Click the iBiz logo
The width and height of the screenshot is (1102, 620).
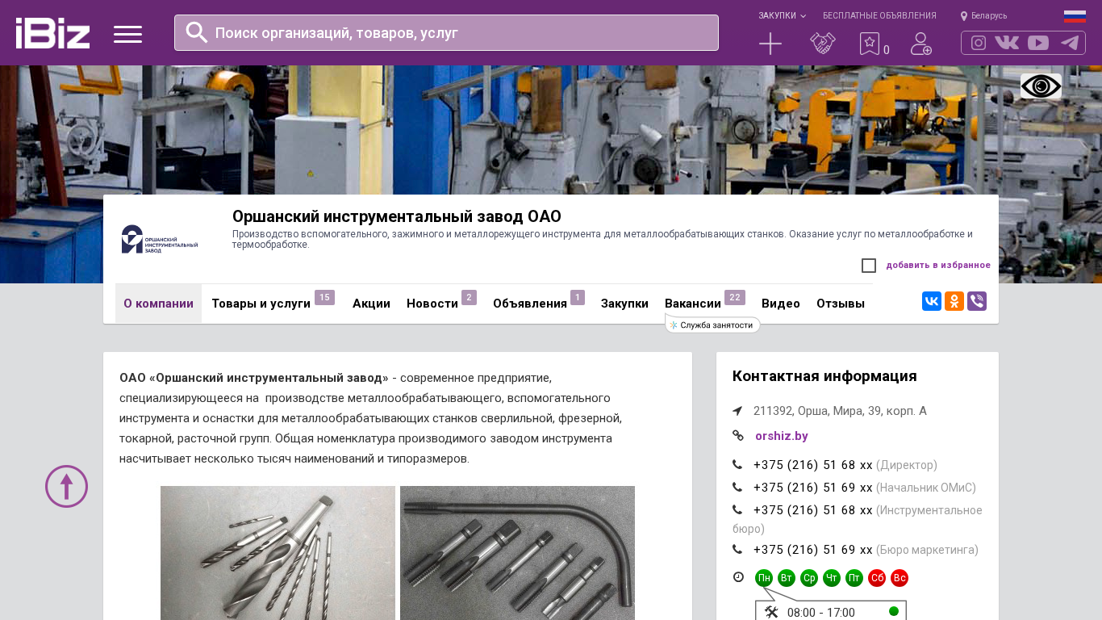[x=52, y=33]
